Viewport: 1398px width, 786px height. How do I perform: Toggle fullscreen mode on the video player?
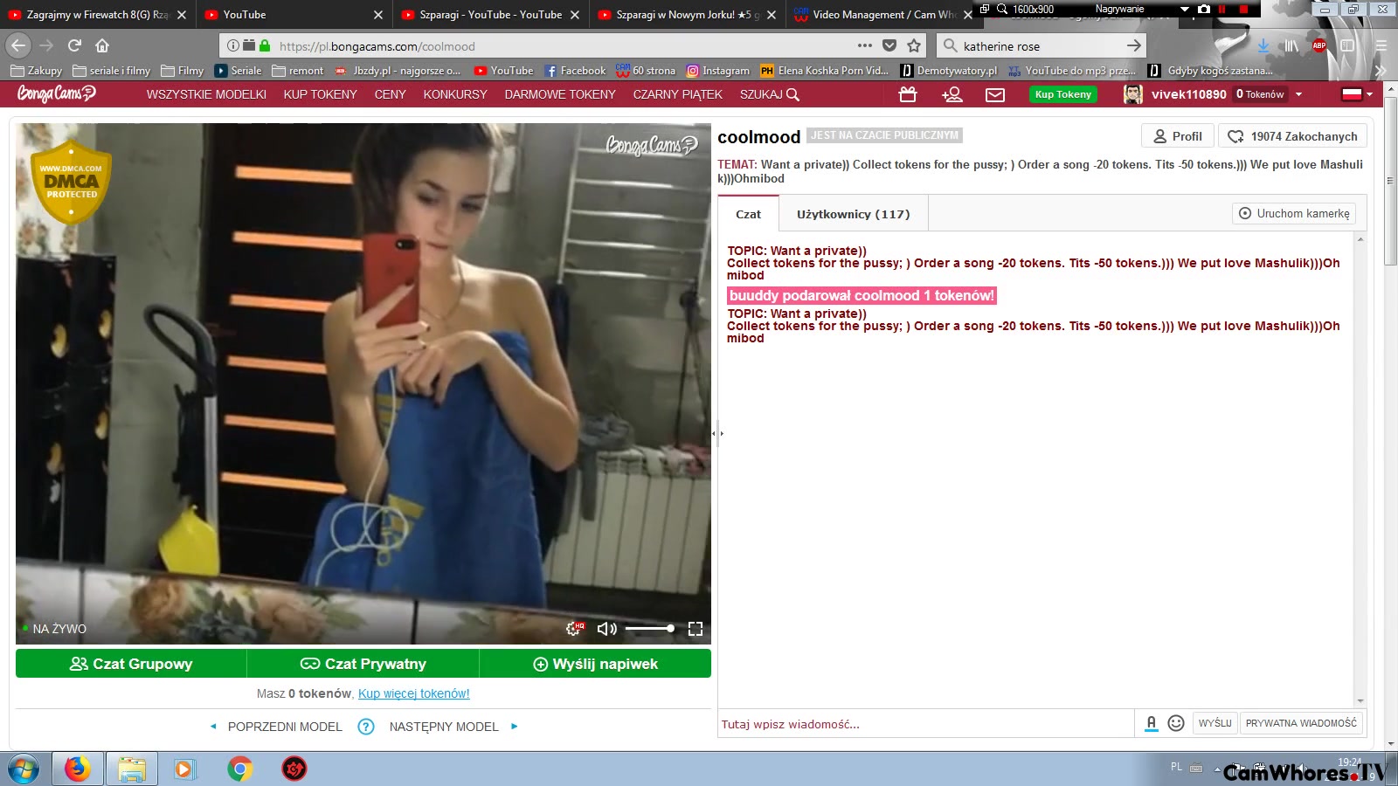[696, 629]
